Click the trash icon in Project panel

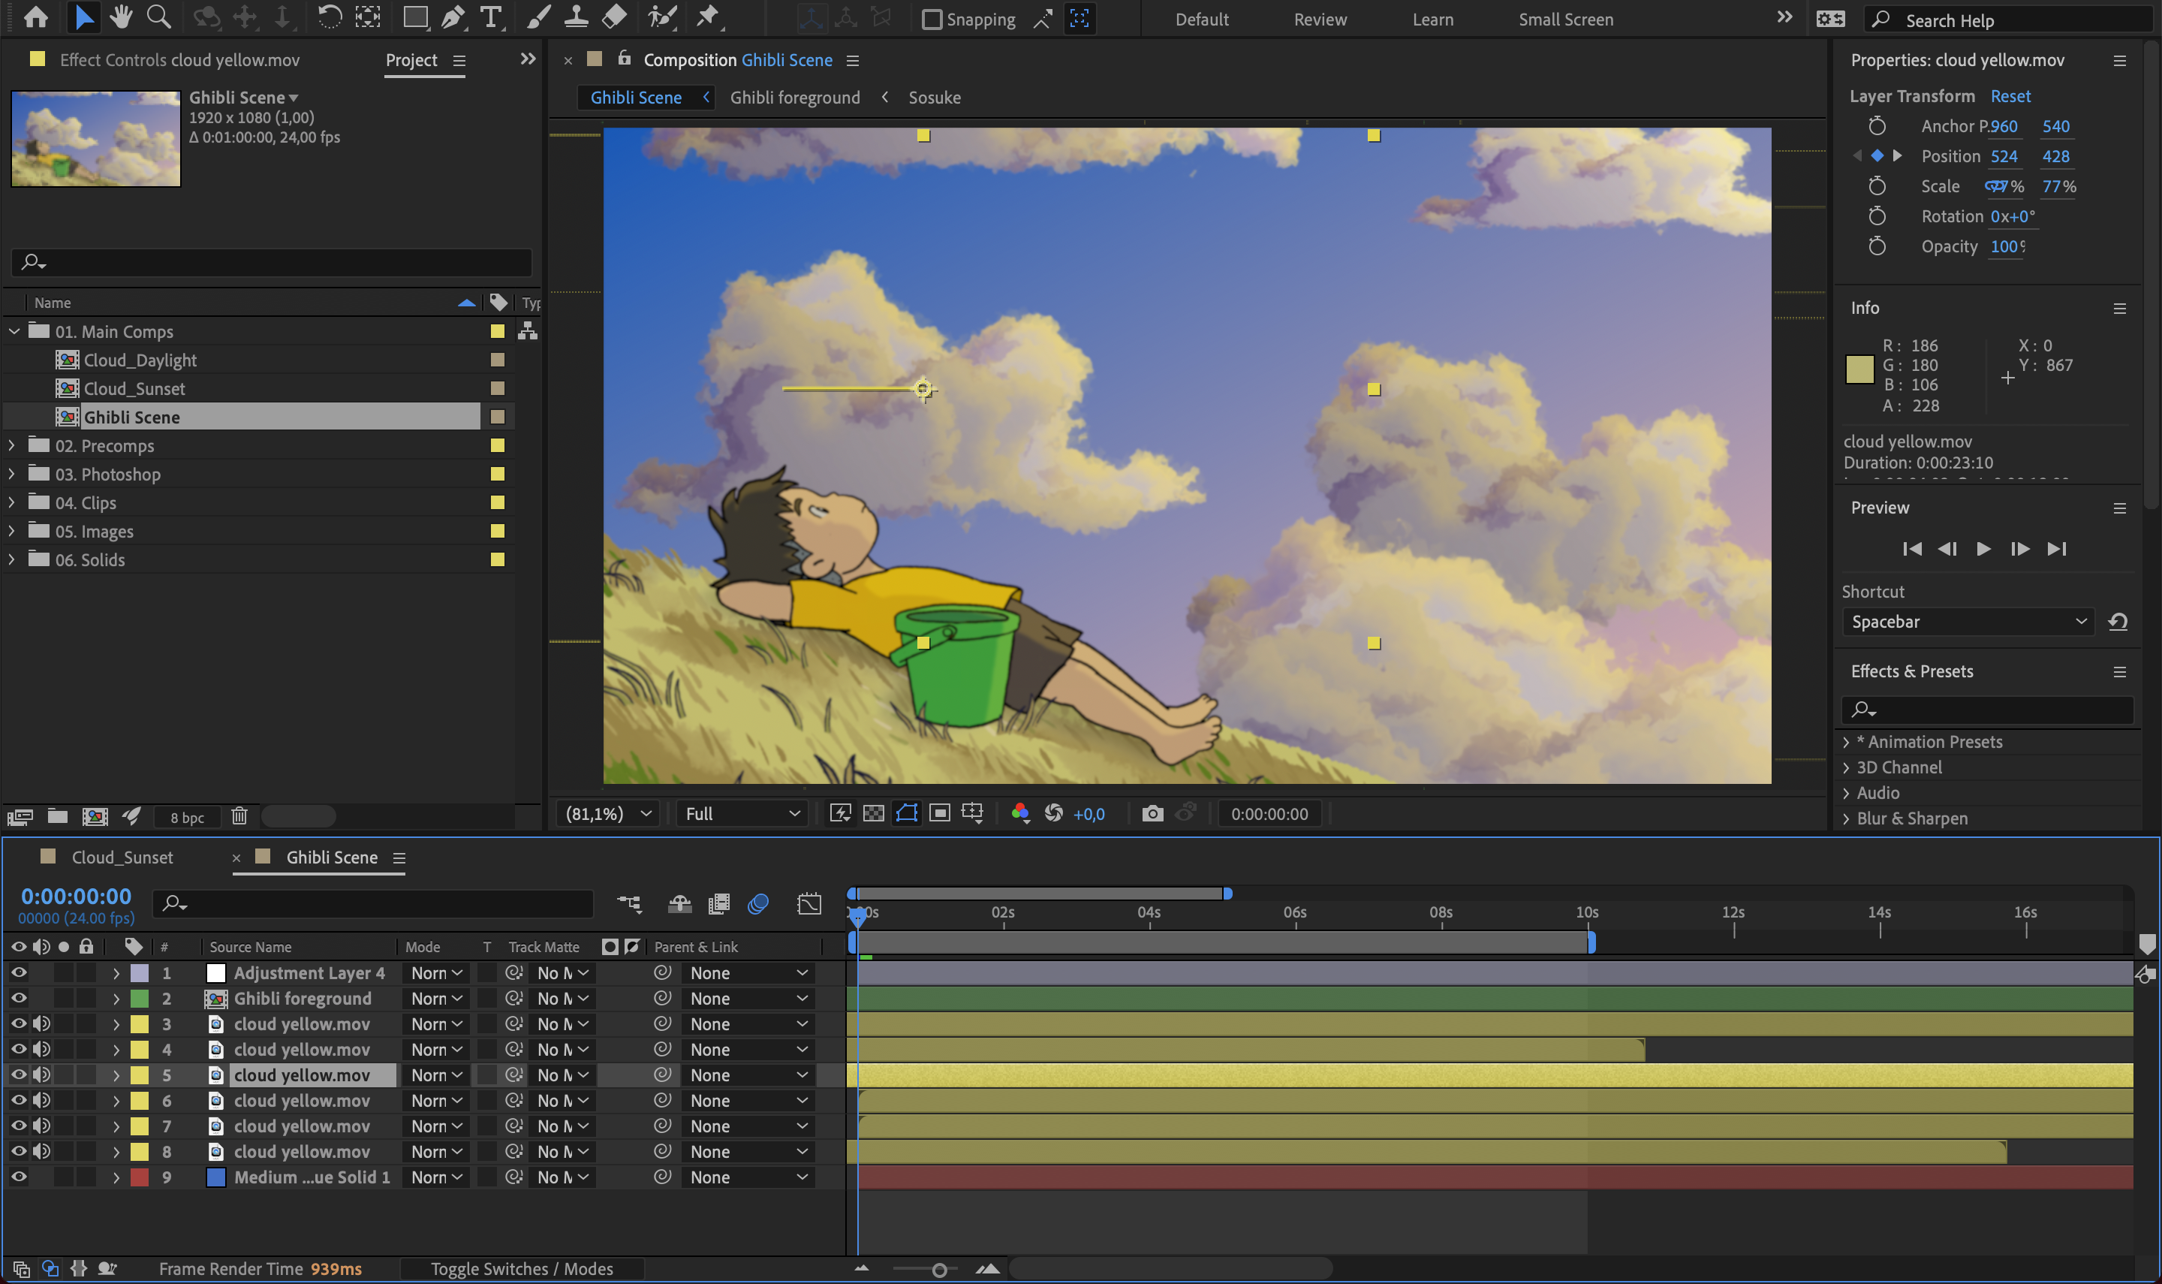tap(239, 816)
